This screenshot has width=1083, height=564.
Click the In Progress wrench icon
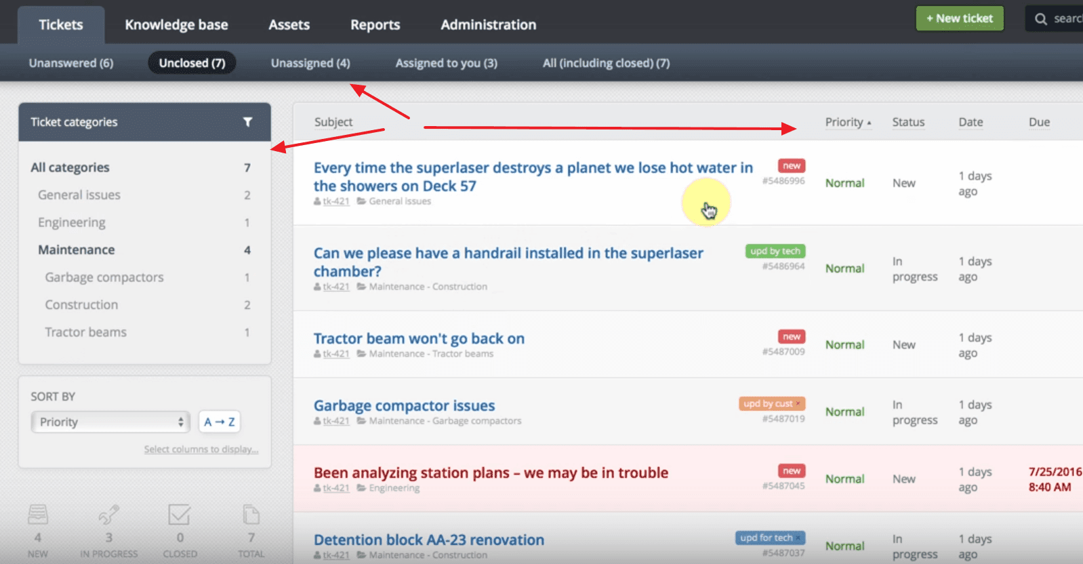click(x=108, y=515)
